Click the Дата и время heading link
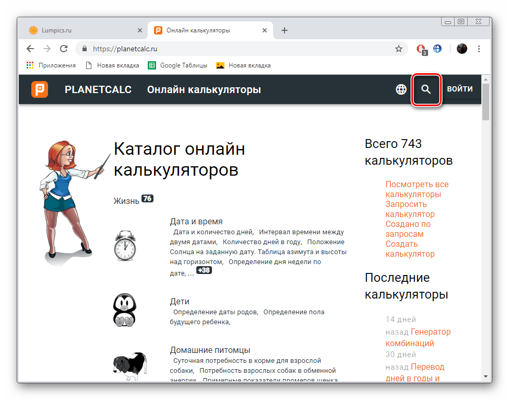Image resolution: width=509 pixels, height=400 pixels. [x=196, y=221]
